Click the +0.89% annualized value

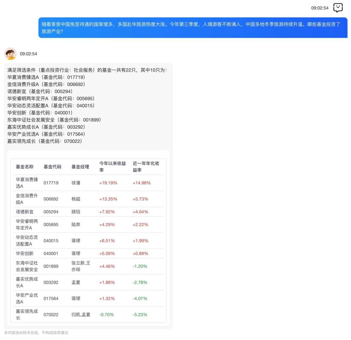click(140, 254)
